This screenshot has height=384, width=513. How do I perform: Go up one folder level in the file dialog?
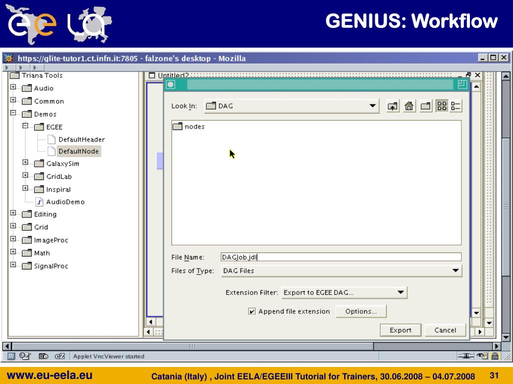(x=393, y=106)
